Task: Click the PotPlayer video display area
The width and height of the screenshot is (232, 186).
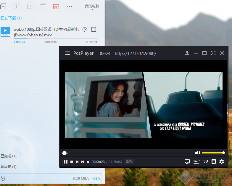Action: coord(144,105)
